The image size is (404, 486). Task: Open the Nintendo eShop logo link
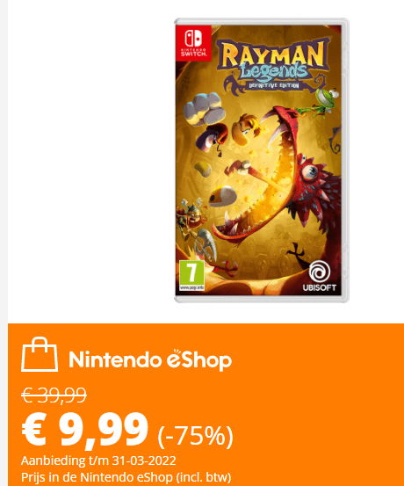[x=150, y=359]
